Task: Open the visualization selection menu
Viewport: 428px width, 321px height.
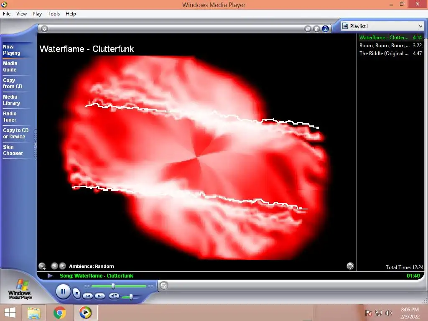Action: pyautogui.click(x=42, y=266)
